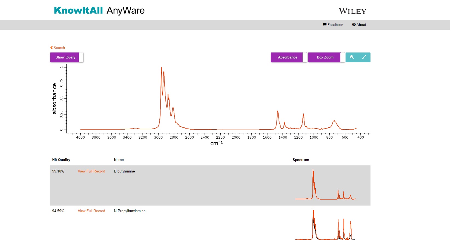451x240 pixels.
Task: Click the tallest peak in the main spectrum
Action: (161, 68)
